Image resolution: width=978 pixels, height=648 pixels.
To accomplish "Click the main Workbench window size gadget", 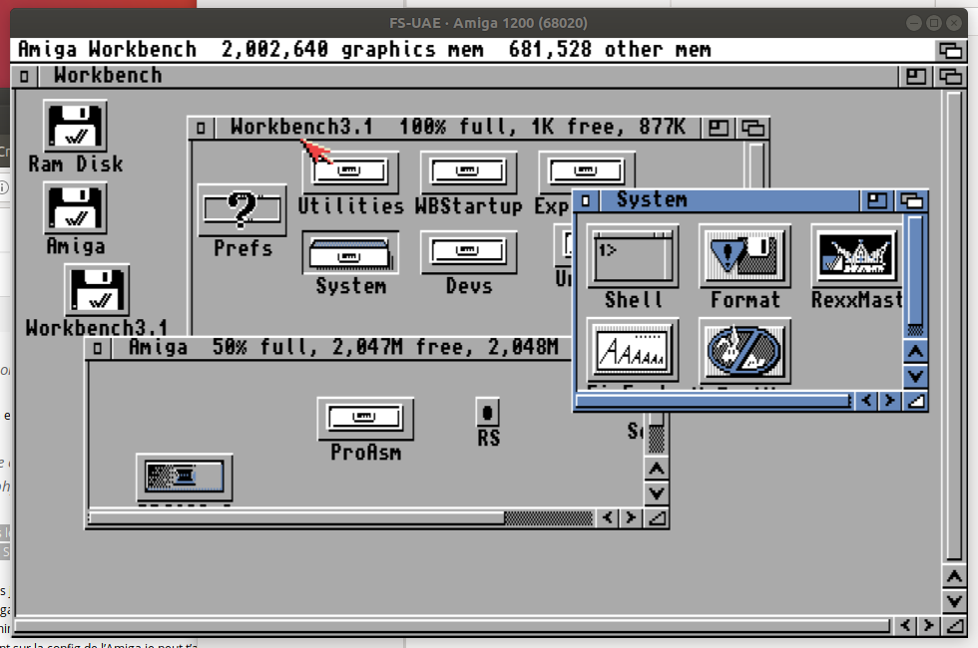I will [954, 625].
